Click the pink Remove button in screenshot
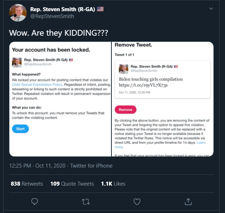225x213 pixels. [x=125, y=110]
